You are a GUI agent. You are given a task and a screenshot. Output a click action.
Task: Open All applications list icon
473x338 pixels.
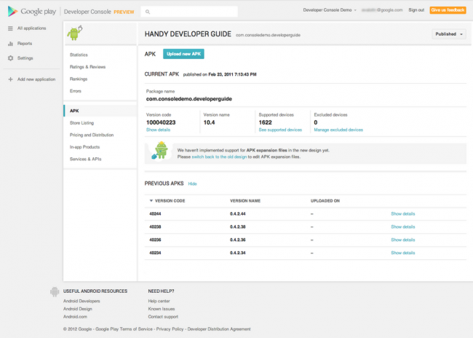pyautogui.click(x=10, y=28)
